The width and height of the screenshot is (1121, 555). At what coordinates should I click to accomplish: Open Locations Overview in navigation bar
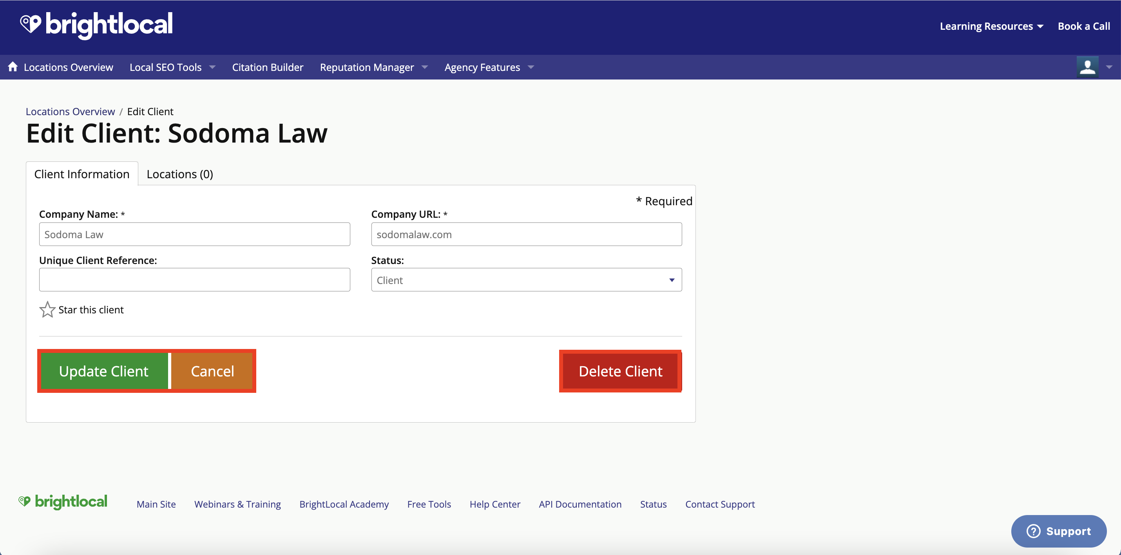68,67
